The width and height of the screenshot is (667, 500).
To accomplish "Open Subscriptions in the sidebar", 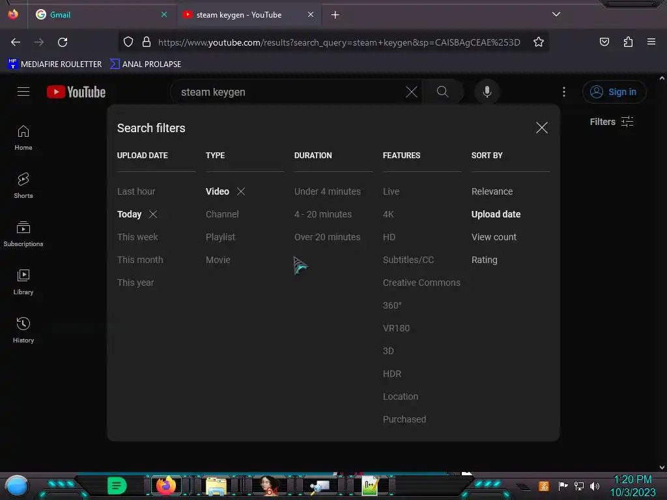I will 23,234.
